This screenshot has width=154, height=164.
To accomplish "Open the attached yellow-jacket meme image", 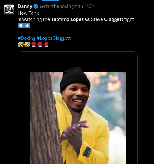I will (x=78, y=108).
